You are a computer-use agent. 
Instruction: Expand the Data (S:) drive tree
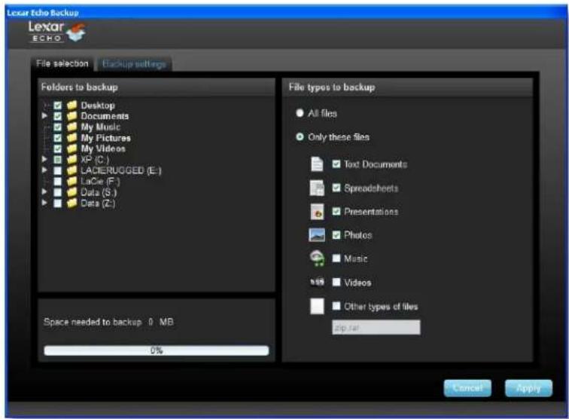[44, 191]
